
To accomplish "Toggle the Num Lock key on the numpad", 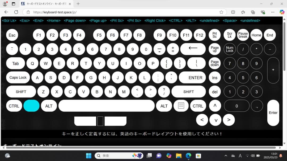I will [230, 49].
